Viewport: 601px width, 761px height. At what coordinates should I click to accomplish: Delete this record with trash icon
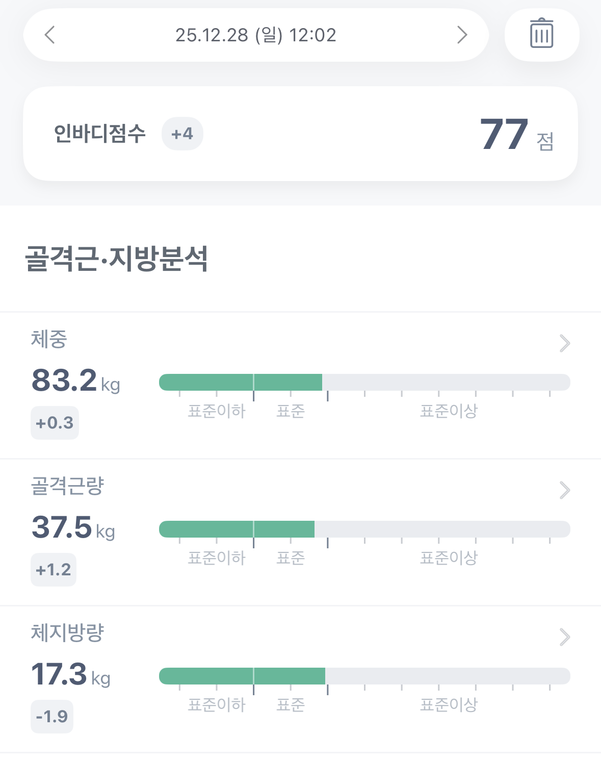pyautogui.click(x=542, y=35)
